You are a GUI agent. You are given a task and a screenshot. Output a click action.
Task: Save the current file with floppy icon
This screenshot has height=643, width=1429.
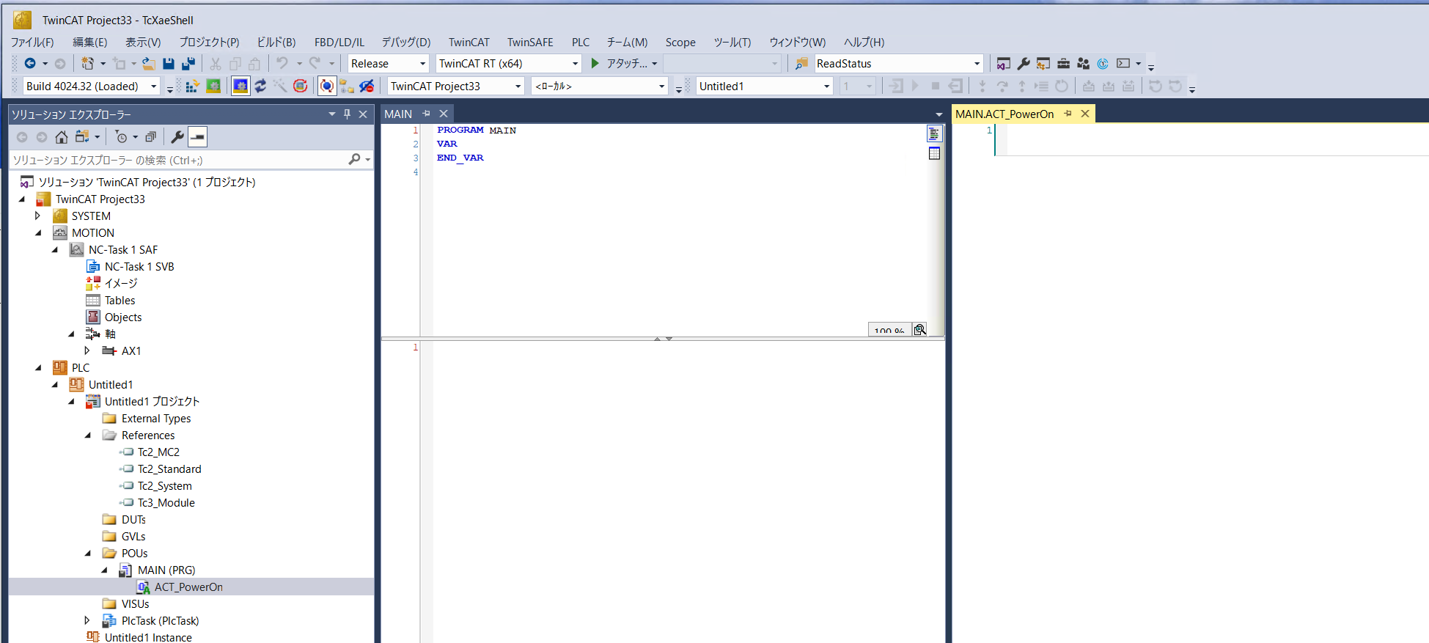tap(168, 64)
